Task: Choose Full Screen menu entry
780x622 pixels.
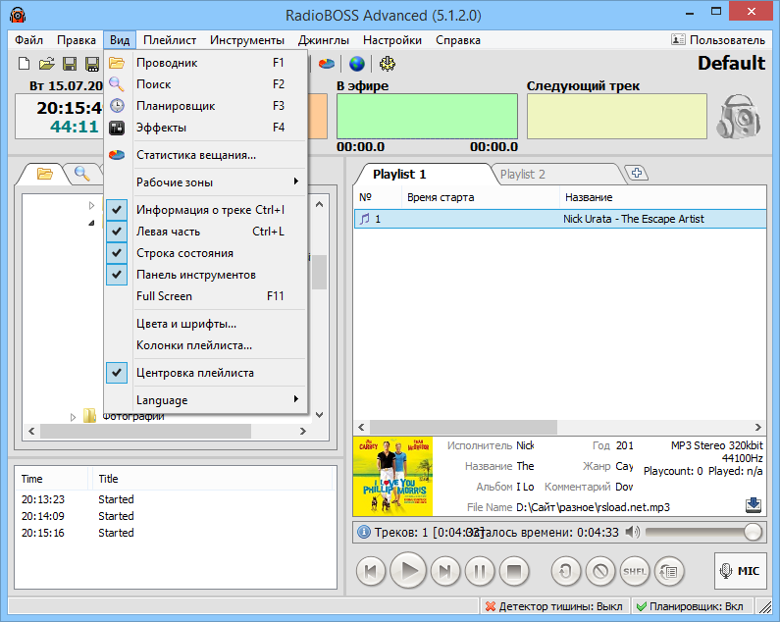Action: pos(205,296)
